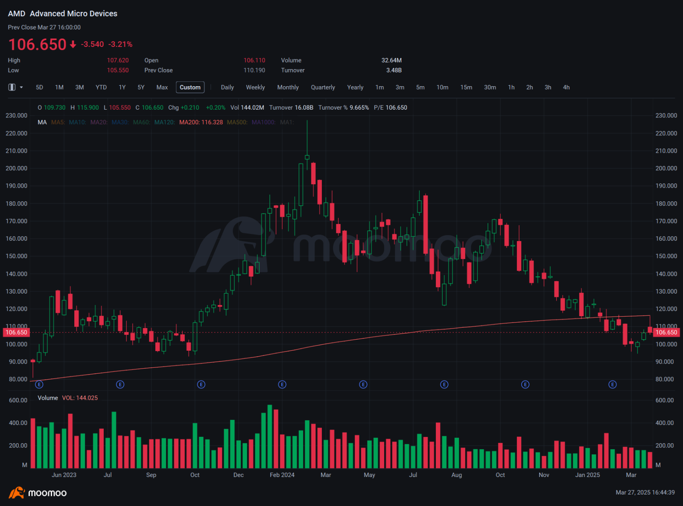Switch to Quarterly interval

coord(323,87)
